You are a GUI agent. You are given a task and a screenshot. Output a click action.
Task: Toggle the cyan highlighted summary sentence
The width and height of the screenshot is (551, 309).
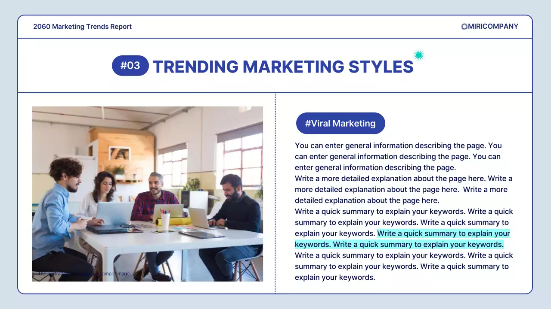(443, 233)
